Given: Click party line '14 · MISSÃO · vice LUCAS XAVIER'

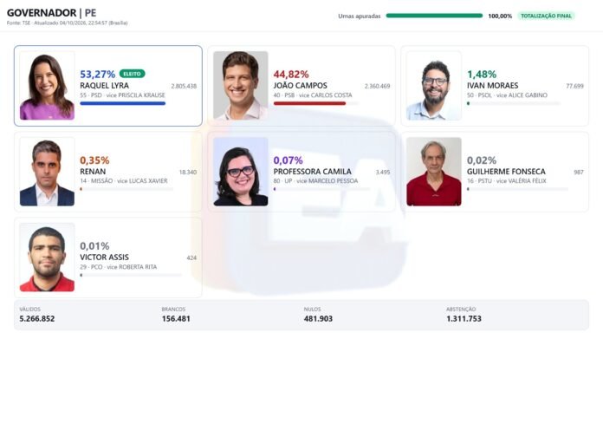Looking at the screenshot, I should tap(124, 181).
